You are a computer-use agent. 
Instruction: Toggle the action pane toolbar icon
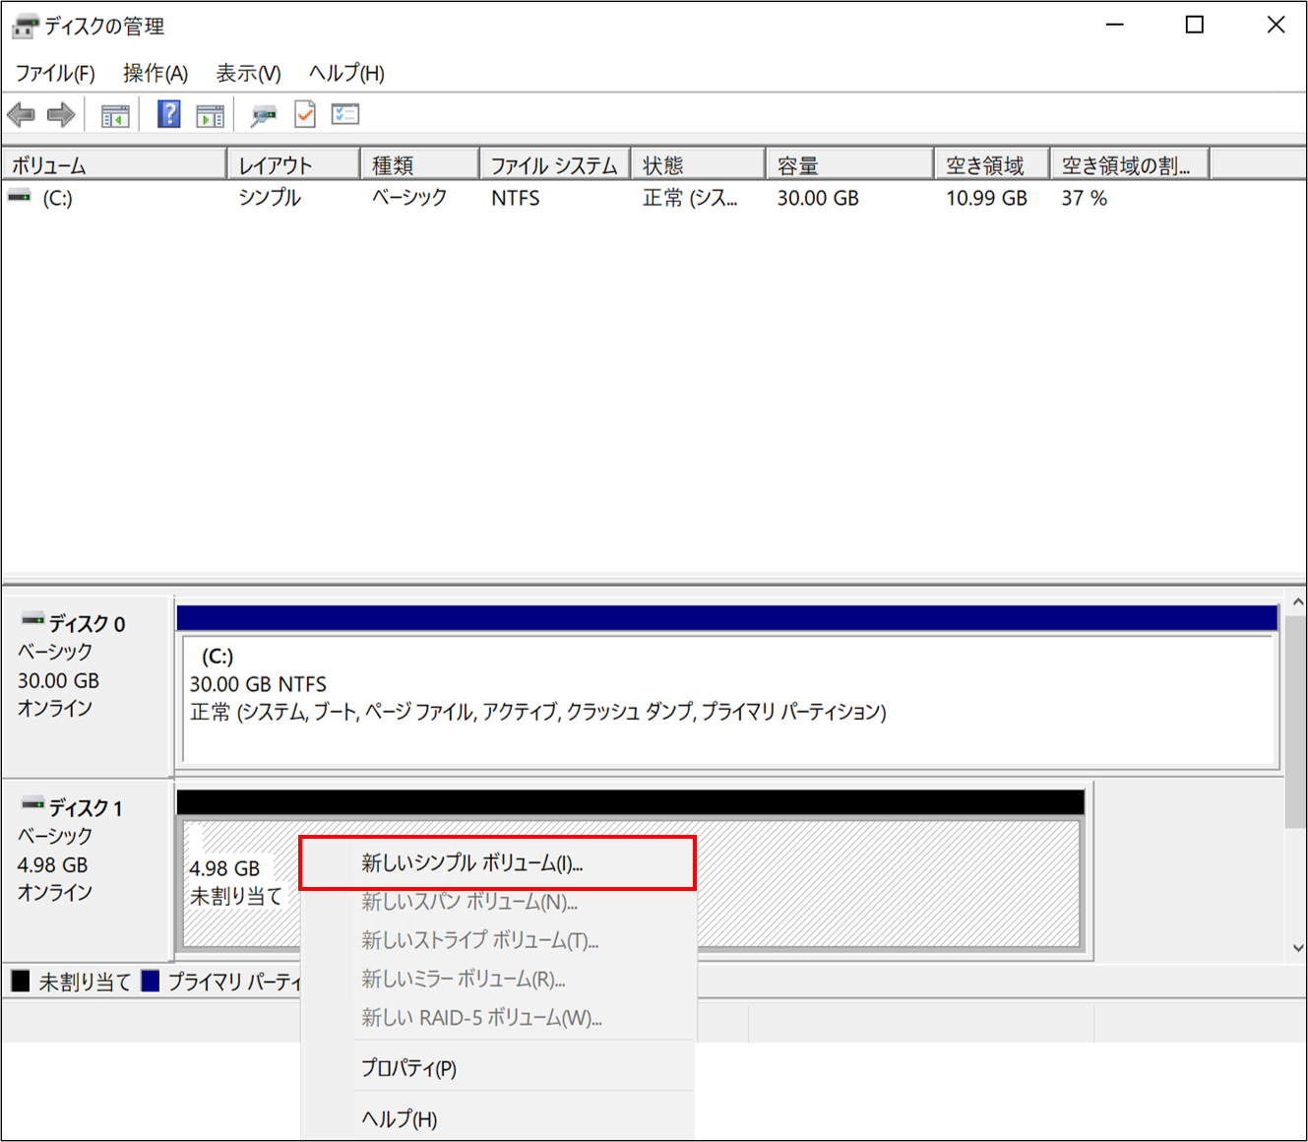point(210,116)
